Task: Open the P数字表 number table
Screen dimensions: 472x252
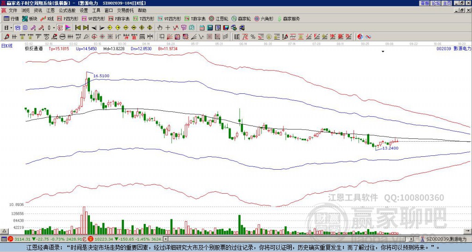Action: pos(119,18)
